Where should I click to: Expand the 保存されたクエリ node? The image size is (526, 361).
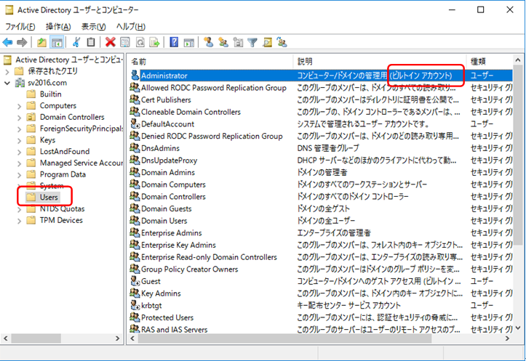[x=7, y=71]
